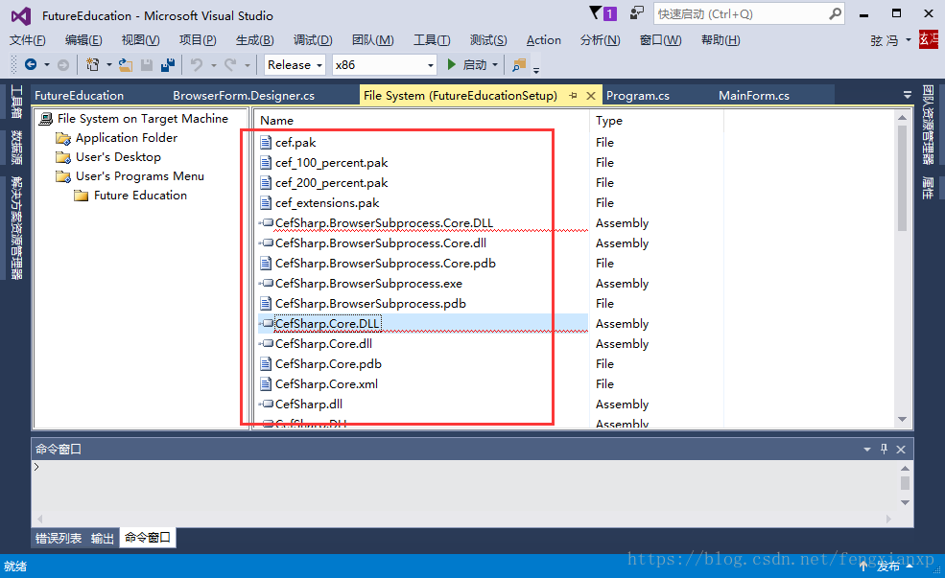Viewport: 945px width, 578px height.
Task: Click the save file icon
Action: [147, 65]
